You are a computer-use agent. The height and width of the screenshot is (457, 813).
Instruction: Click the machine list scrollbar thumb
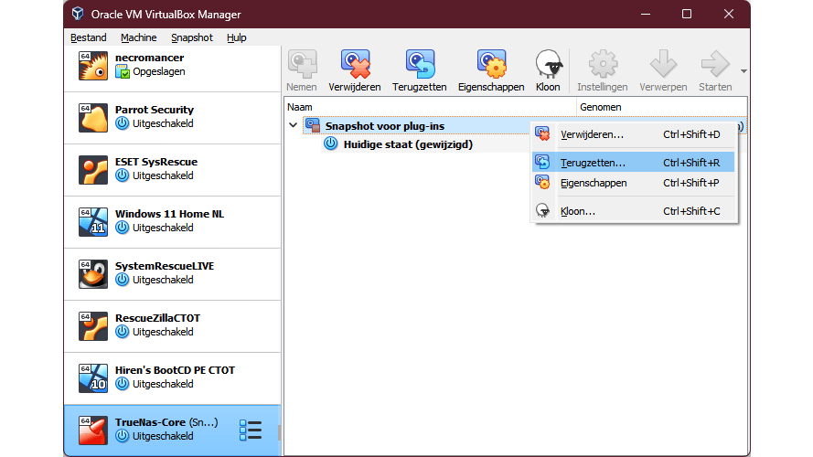pos(279,432)
